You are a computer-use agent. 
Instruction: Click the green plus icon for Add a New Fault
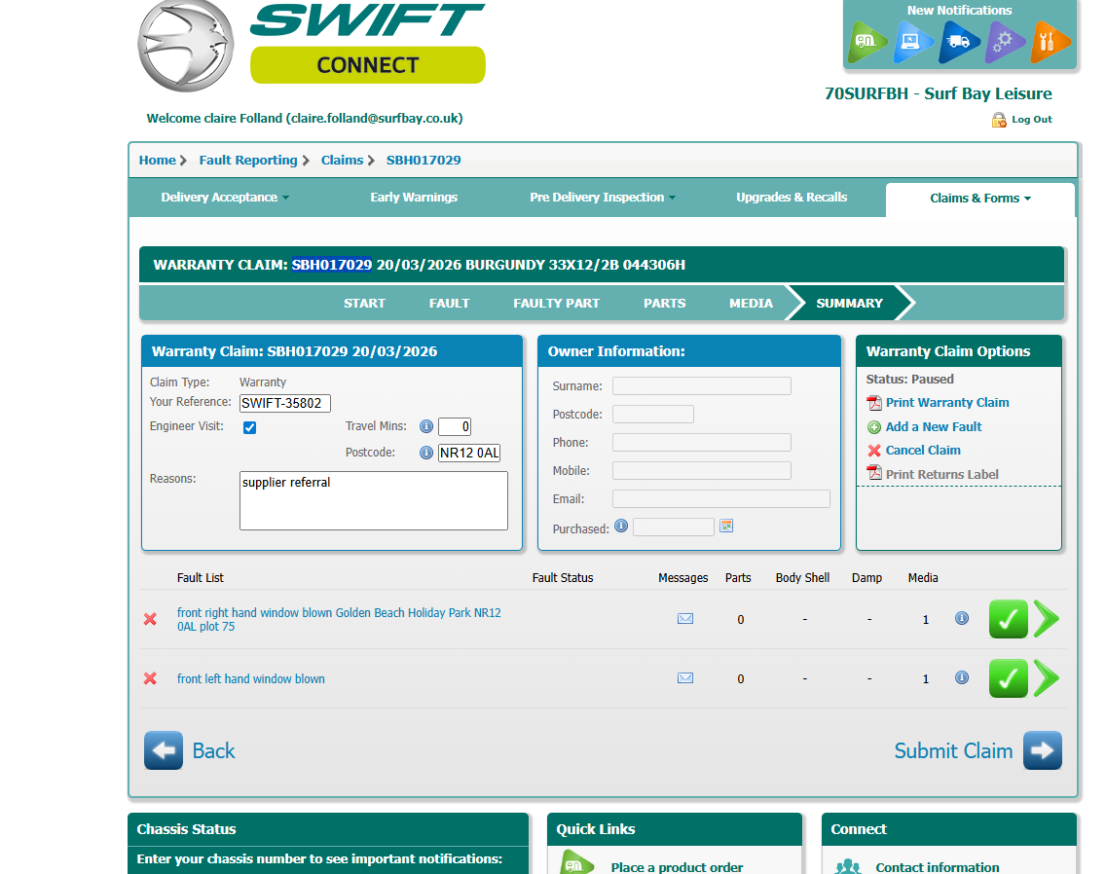coord(874,427)
